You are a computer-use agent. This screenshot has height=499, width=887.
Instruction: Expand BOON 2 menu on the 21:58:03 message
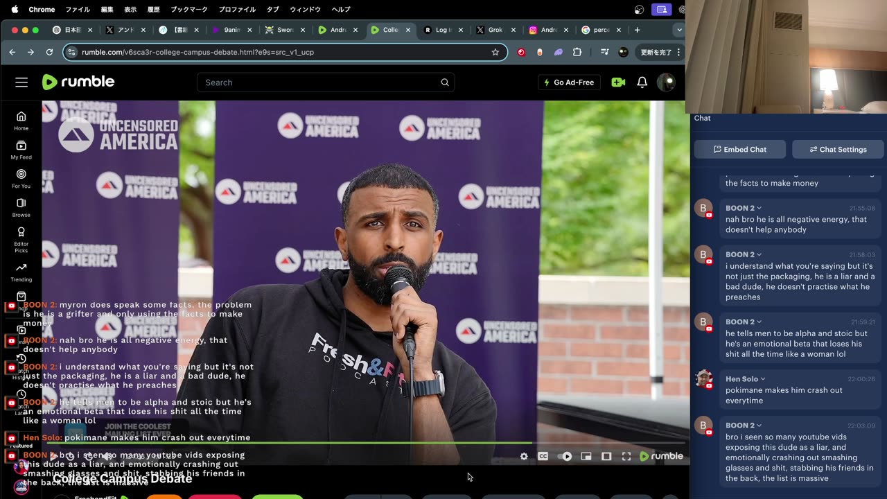759,254
